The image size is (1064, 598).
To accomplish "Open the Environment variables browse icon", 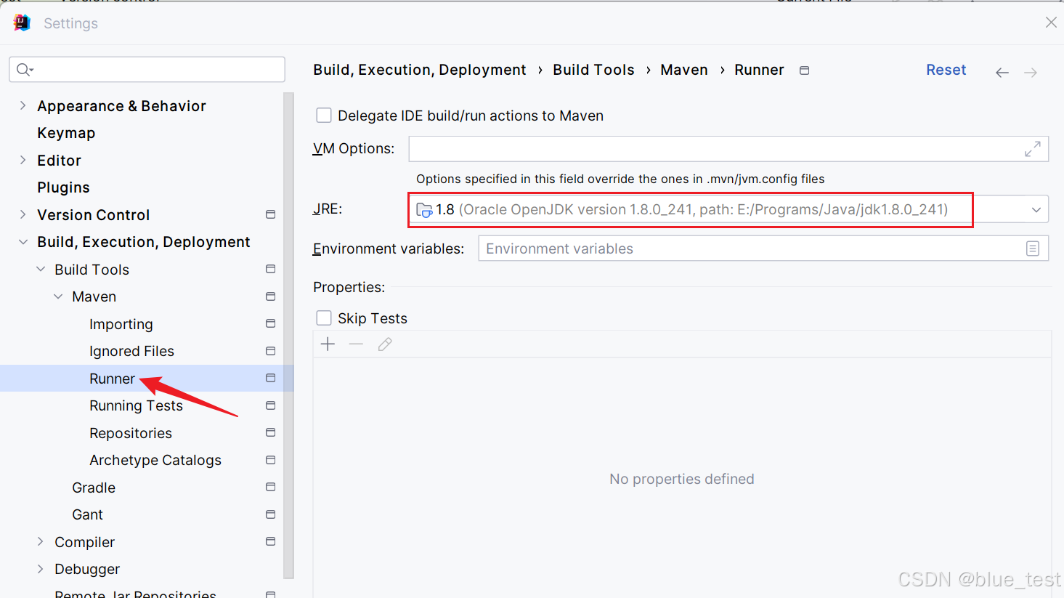I will 1033,248.
